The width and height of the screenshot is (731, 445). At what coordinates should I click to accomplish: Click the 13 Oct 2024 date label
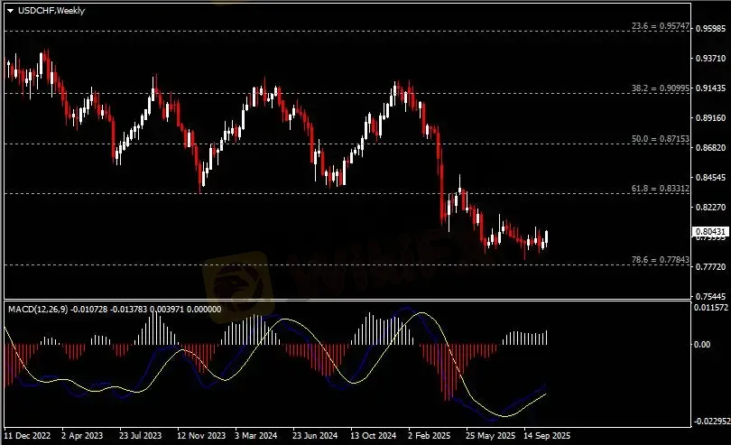pyautogui.click(x=373, y=436)
